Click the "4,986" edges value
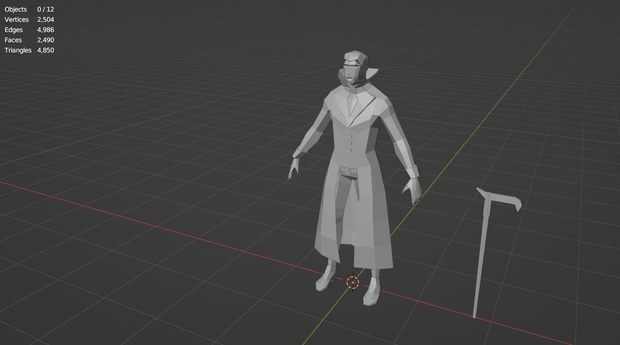Image resolution: width=620 pixels, height=345 pixels. click(x=46, y=30)
